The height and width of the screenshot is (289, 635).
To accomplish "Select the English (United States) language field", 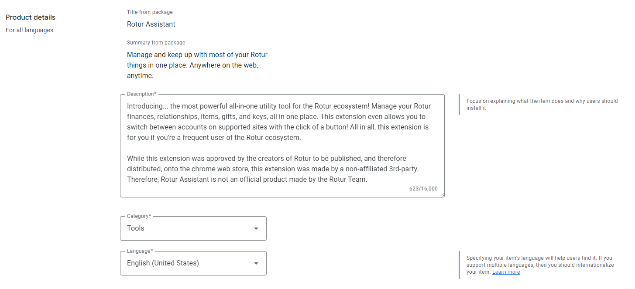I will click(x=193, y=263).
